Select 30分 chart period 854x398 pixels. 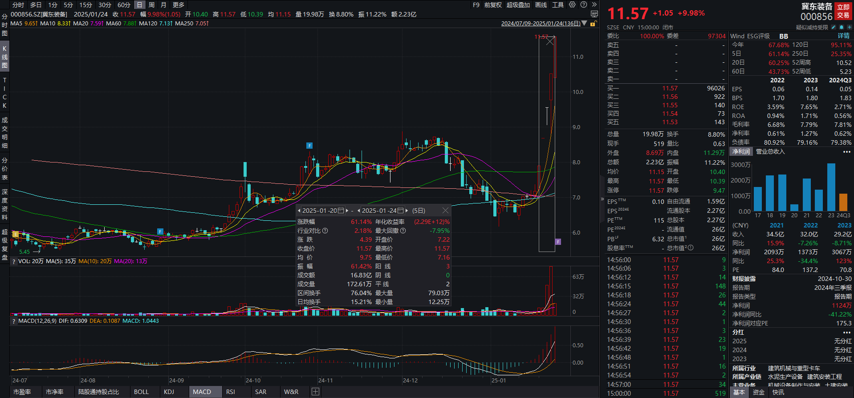(x=105, y=5)
